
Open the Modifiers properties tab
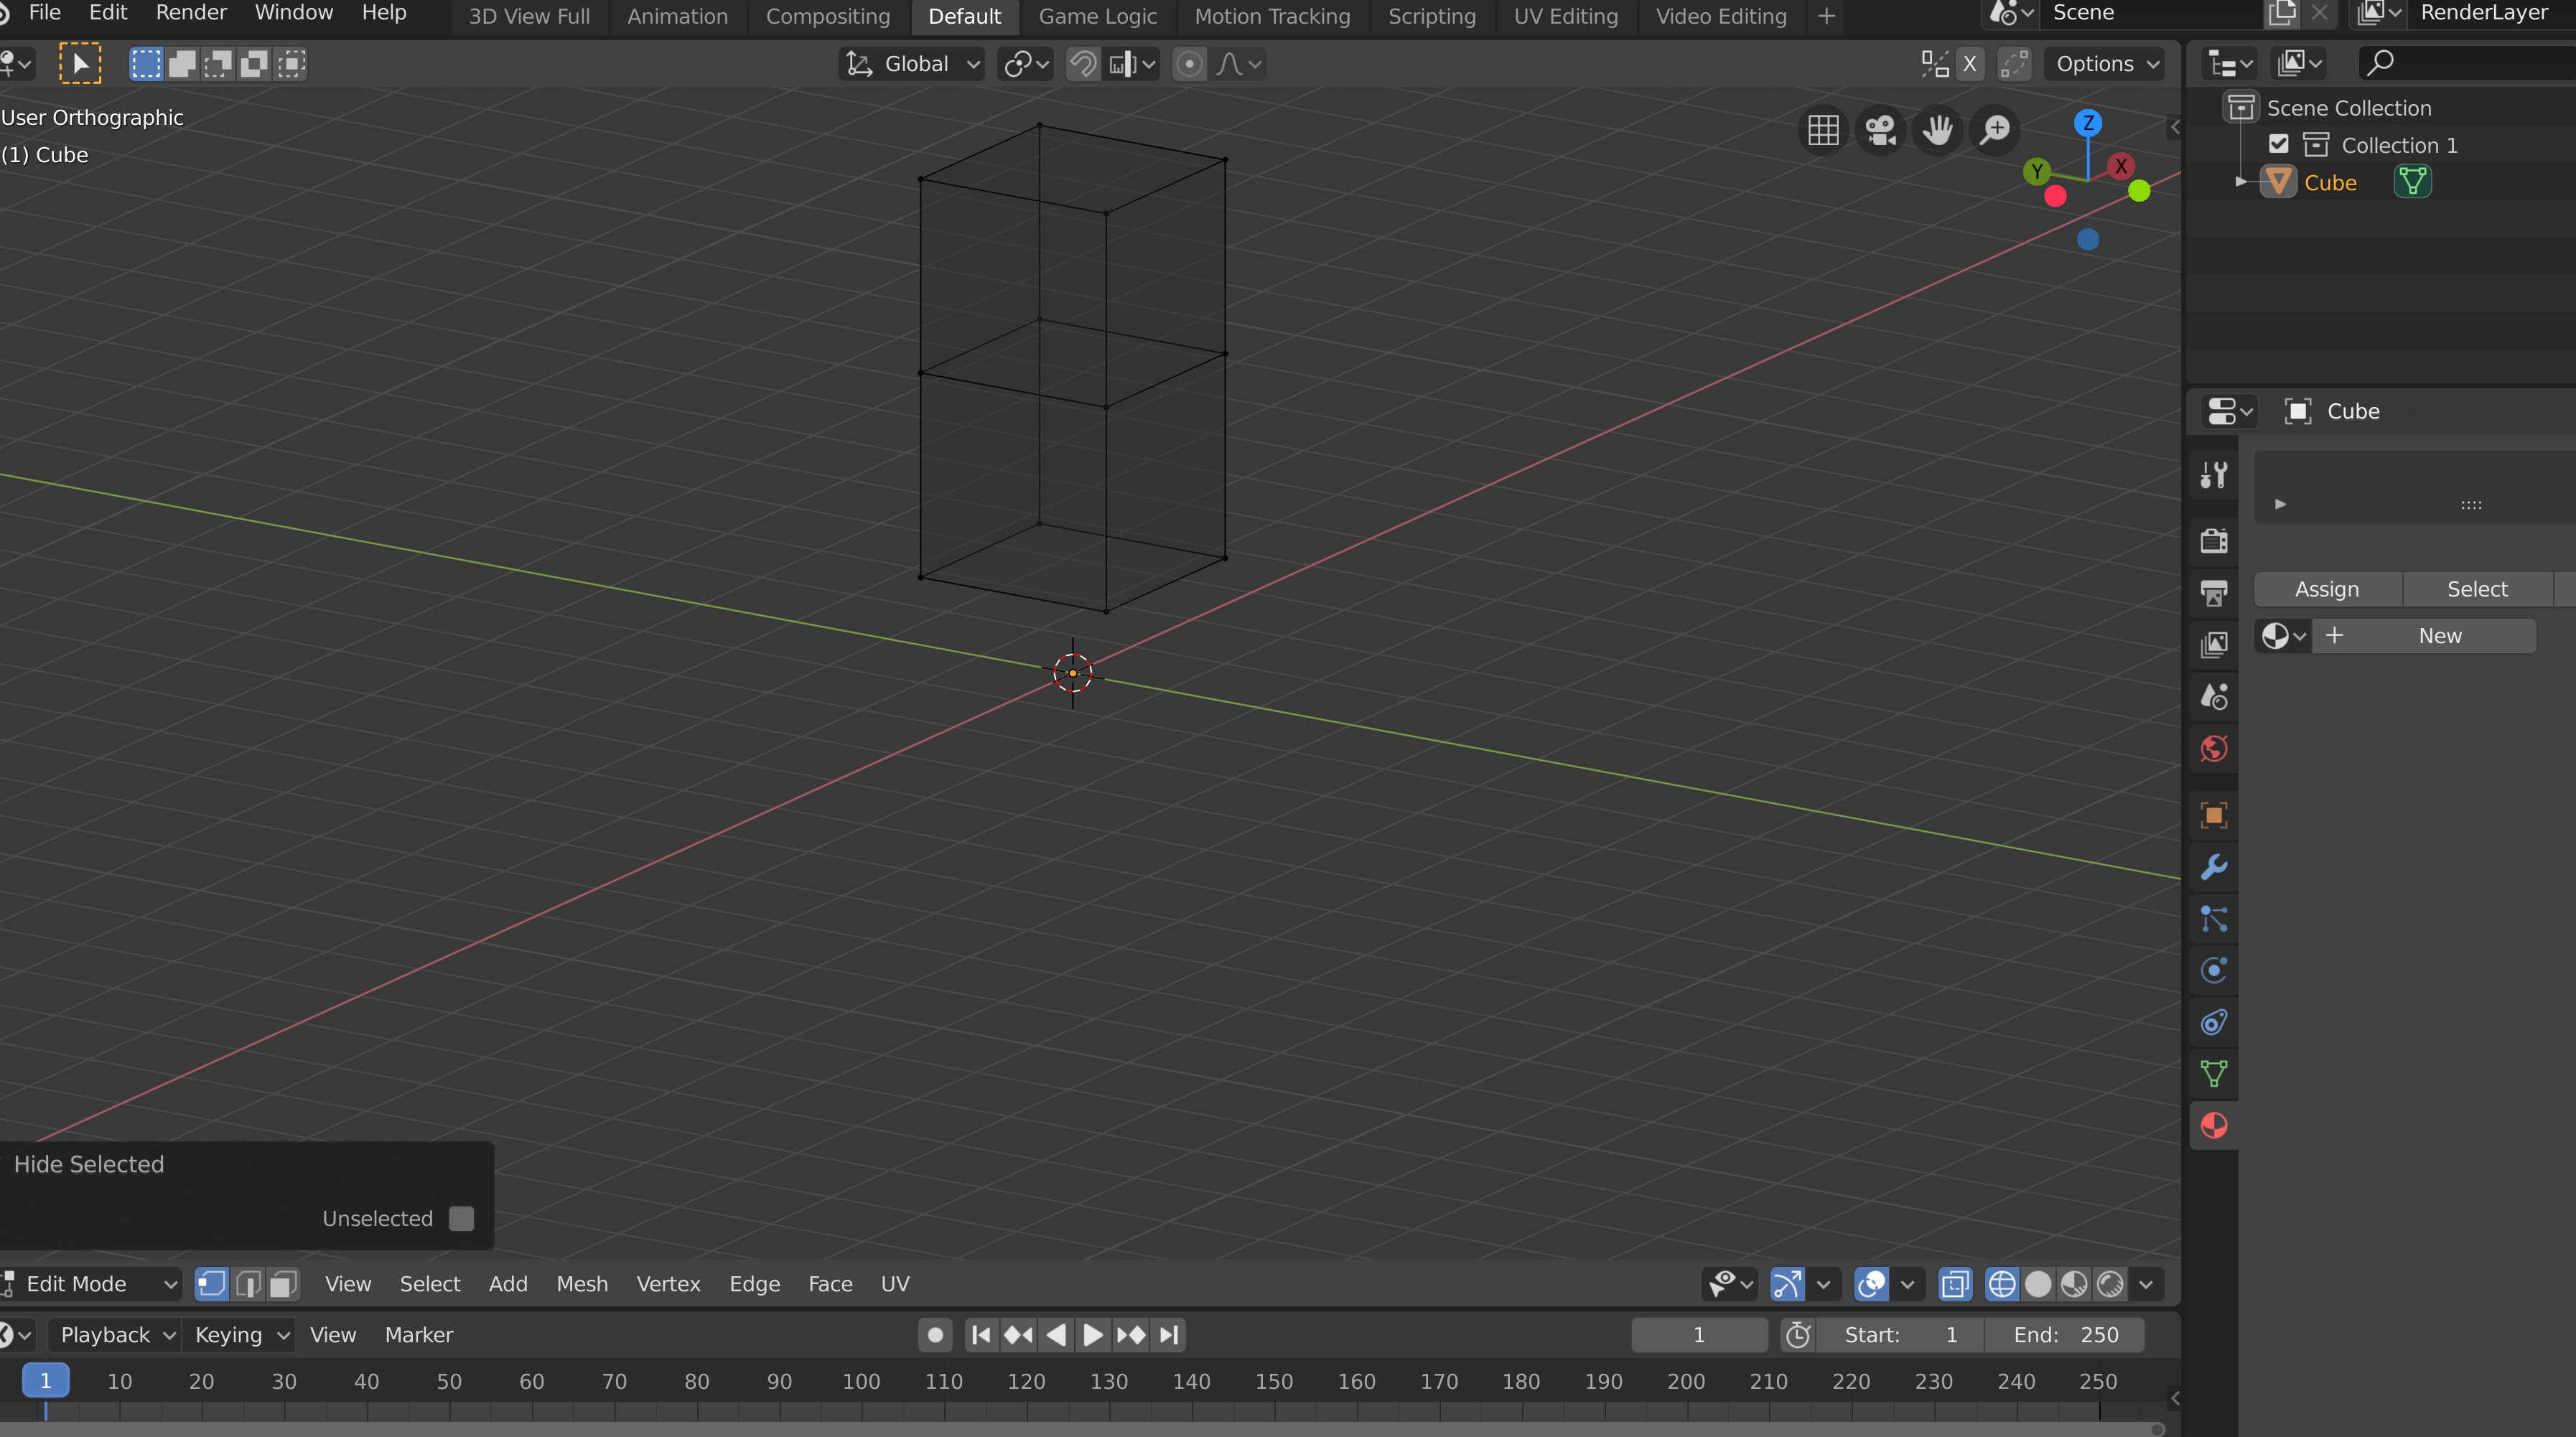pos(2214,867)
